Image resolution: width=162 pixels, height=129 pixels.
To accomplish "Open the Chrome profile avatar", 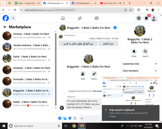I will [x=153, y=10].
